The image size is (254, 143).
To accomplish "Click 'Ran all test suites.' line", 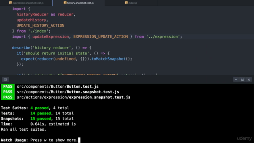I will 23,129.
